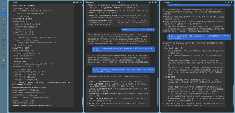The width and height of the screenshot is (235, 113).
Task: Click the middle clear icon in the Perplexity header
Action: click(x=229, y=2)
